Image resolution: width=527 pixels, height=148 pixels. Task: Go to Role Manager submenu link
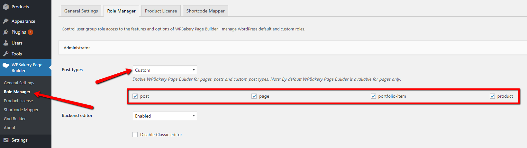[x=17, y=92]
